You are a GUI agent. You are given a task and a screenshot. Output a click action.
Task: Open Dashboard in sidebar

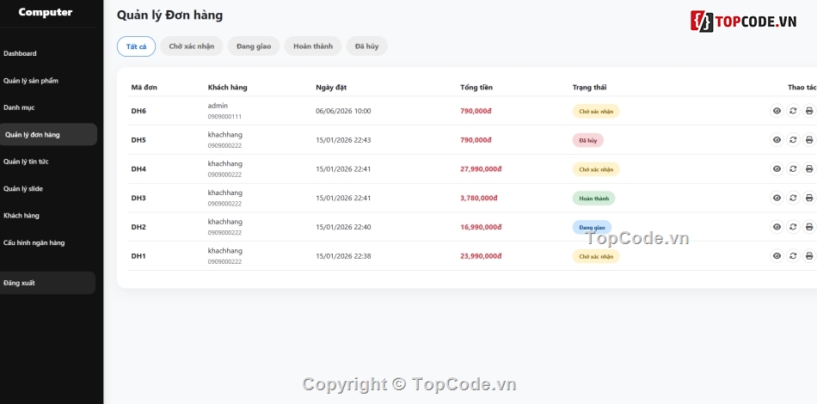pyautogui.click(x=20, y=53)
